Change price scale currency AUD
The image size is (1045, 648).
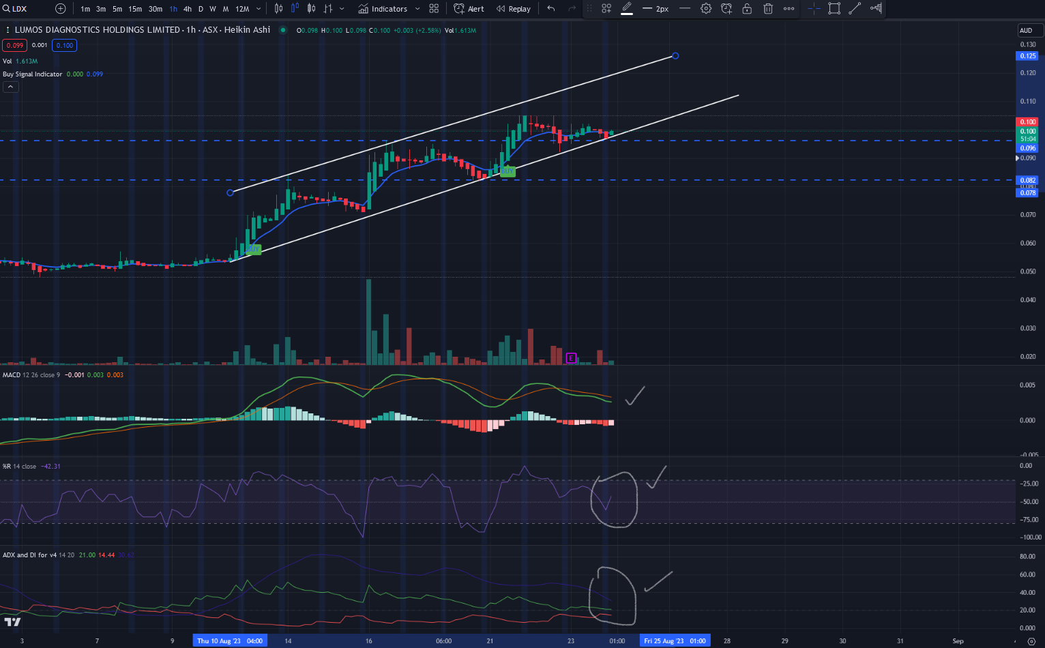click(x=1030, y=30)
